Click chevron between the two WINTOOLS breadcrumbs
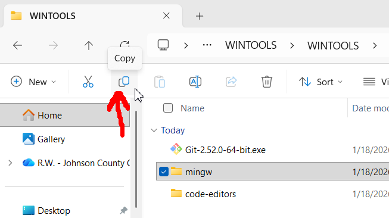389x218 pixels. (292, 46)
